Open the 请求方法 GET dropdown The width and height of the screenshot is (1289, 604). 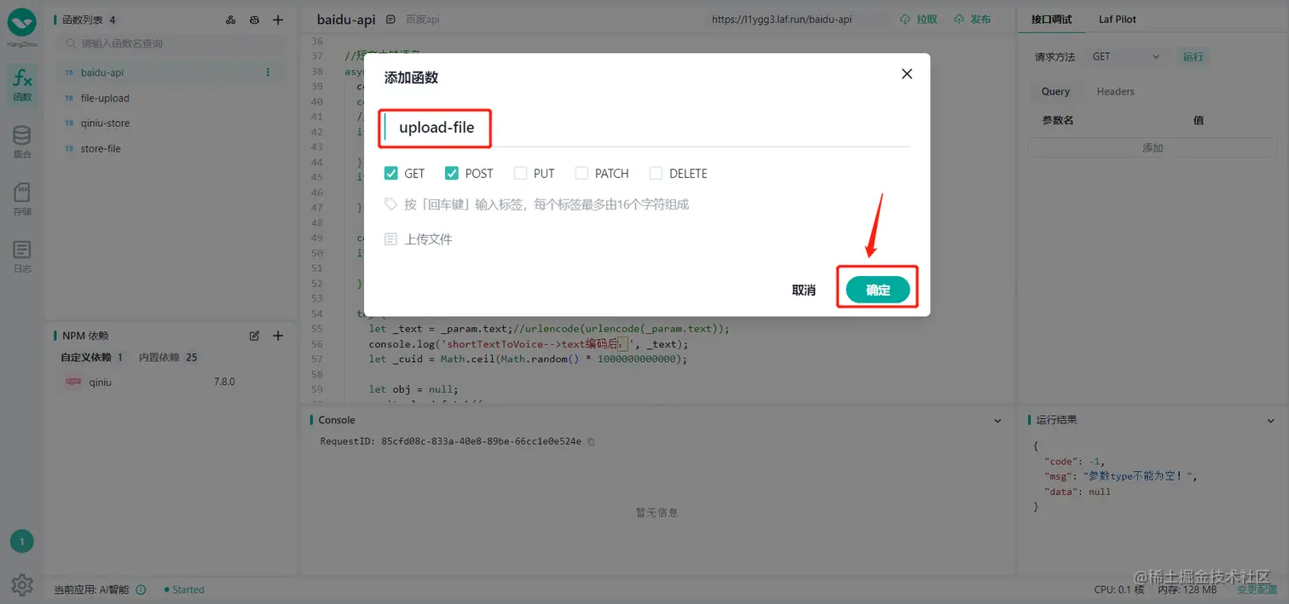1126,56
